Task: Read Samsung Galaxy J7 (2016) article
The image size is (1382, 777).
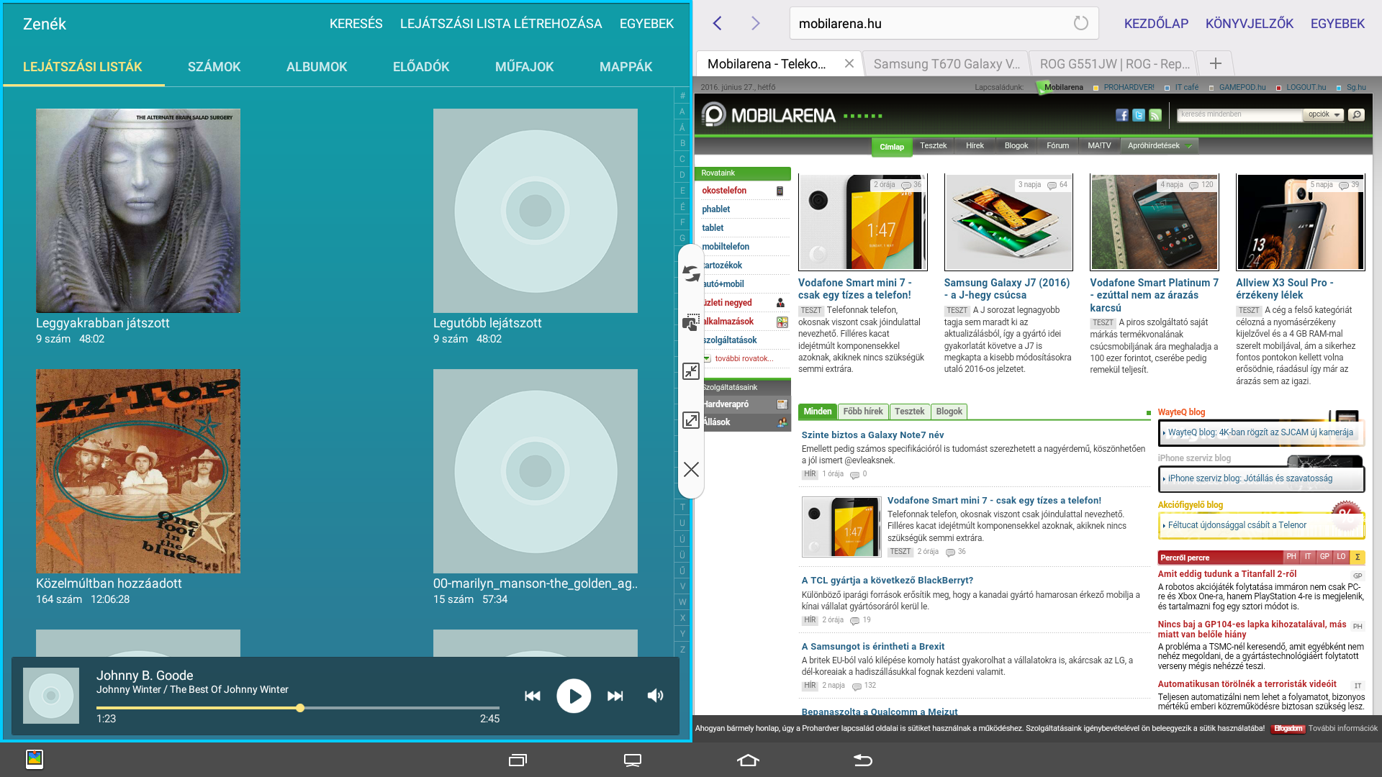Action: pos(1007,288)
